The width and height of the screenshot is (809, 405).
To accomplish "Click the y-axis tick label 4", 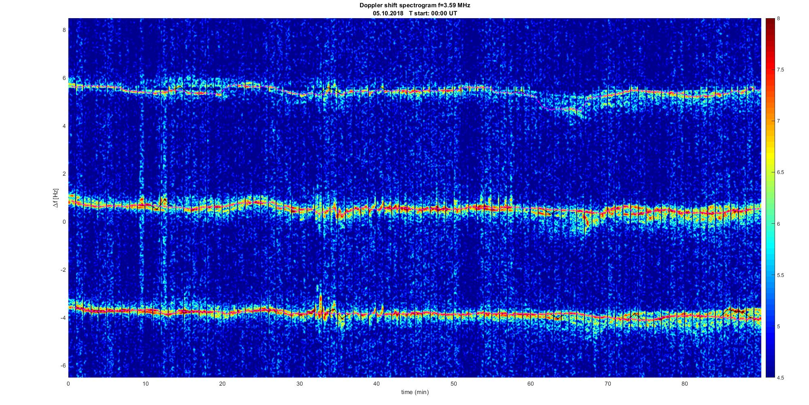I will pos(64,126).
